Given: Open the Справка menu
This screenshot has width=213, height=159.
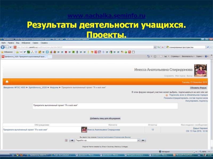Looking at the screenshot, I should point(44,43).
